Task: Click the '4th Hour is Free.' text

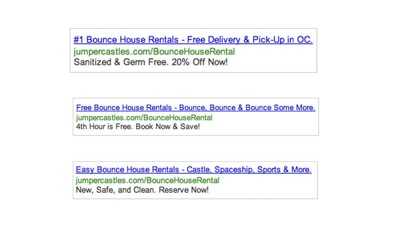Action: tap(104, 126)
